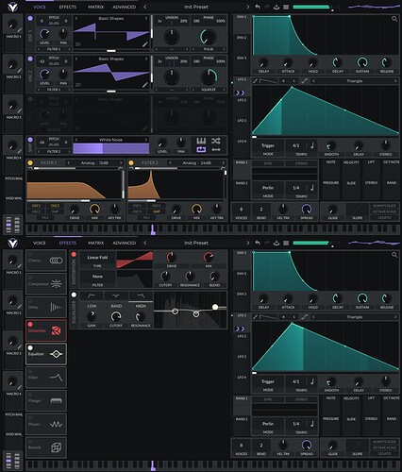Click the envelope magnifier icon in Voice view
The width and height of the screenshot is (402, 472).
point(394,19)
